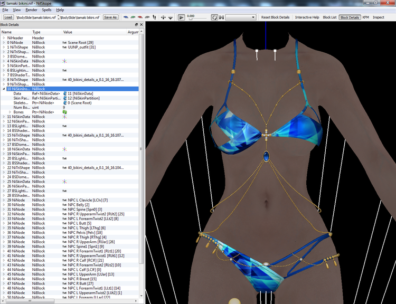Expand the 36 NiNode Pelvis row
Screen dimensions: 396x304
(x=4, y=233)
